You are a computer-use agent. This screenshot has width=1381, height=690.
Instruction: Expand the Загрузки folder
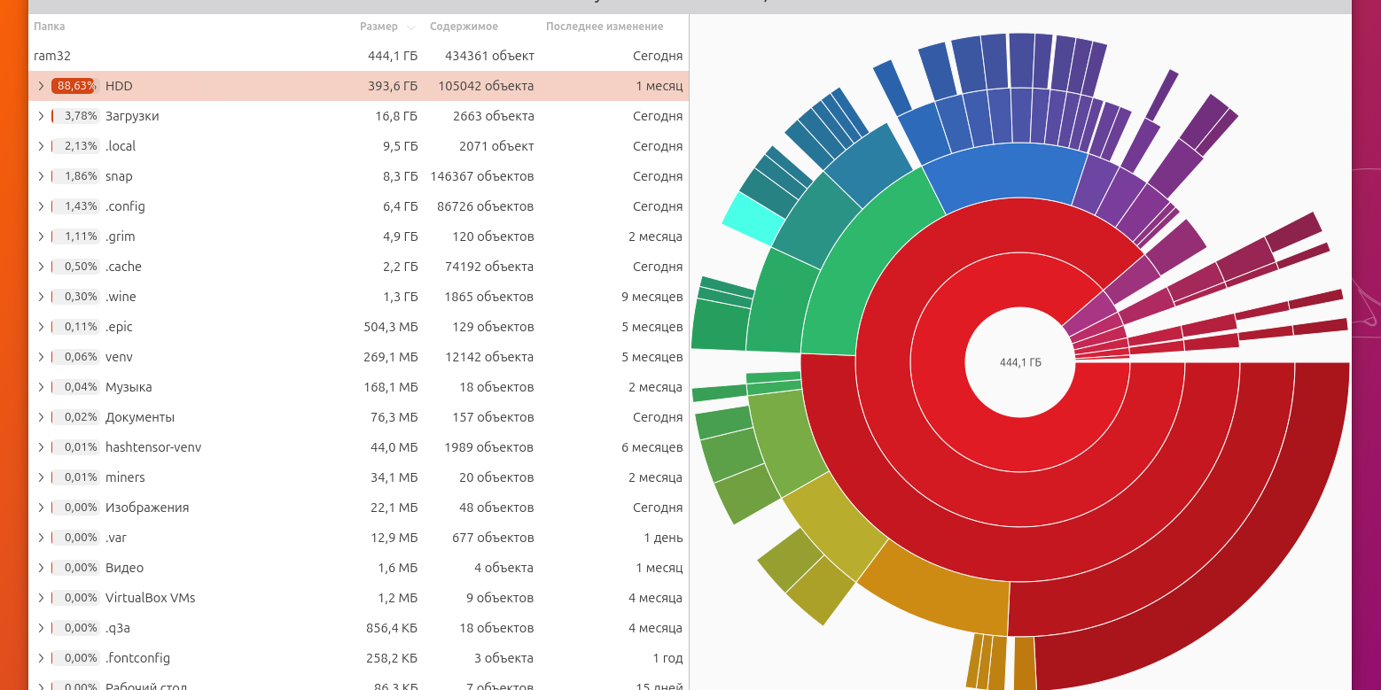(x=41, y=116)
